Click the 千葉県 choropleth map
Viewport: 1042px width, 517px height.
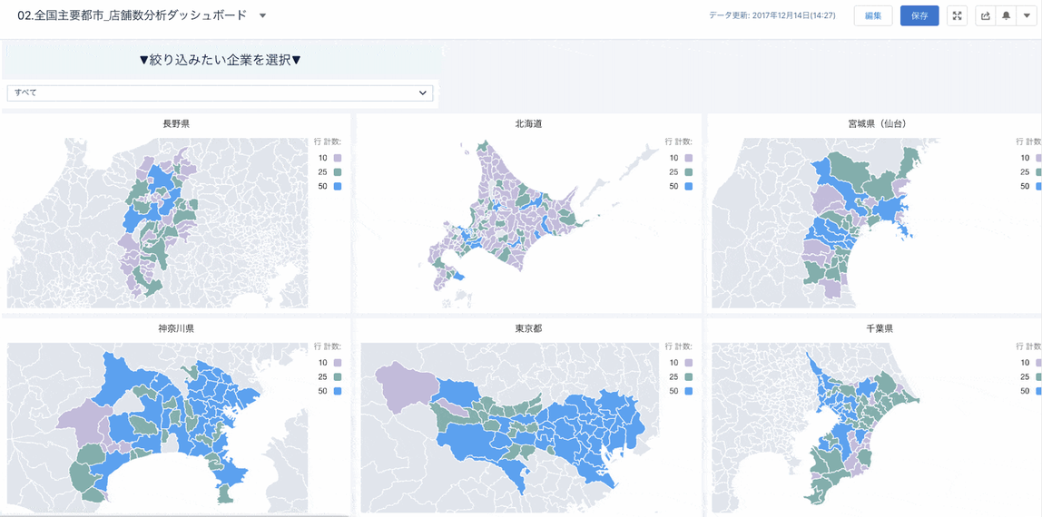pos(860,427)
